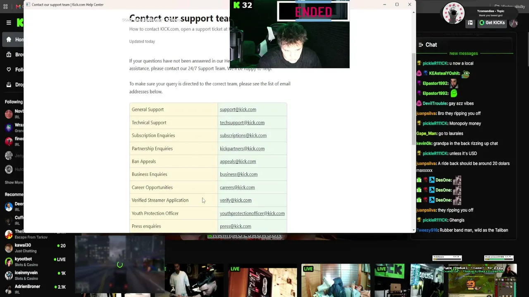The image size is (529, 297).
Task: Click the Yzomandias album art thumbnail
Action: pyautogui.click(x=453, y=13)
